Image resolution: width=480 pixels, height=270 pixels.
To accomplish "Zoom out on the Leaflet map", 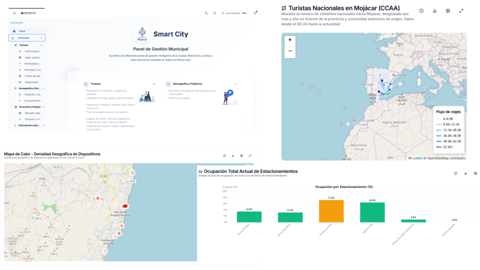I will pyautogui.click(x=290, y=51).
